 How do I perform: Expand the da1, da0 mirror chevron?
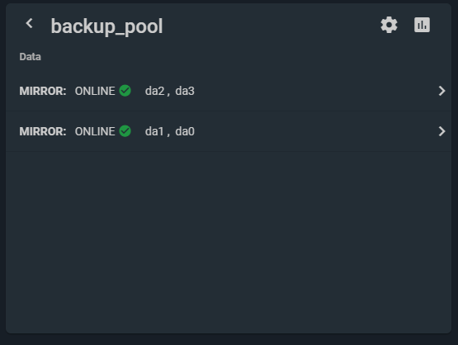(442, 131)
